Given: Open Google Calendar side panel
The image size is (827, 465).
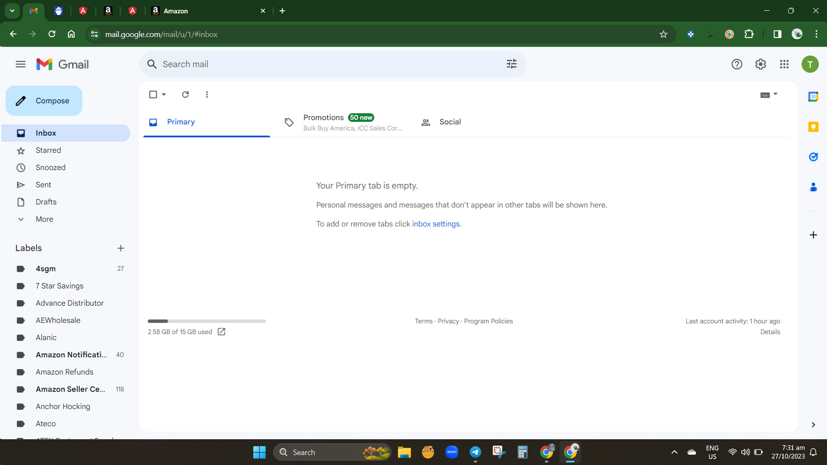Looking at the screenshot, I should [813, 96].
